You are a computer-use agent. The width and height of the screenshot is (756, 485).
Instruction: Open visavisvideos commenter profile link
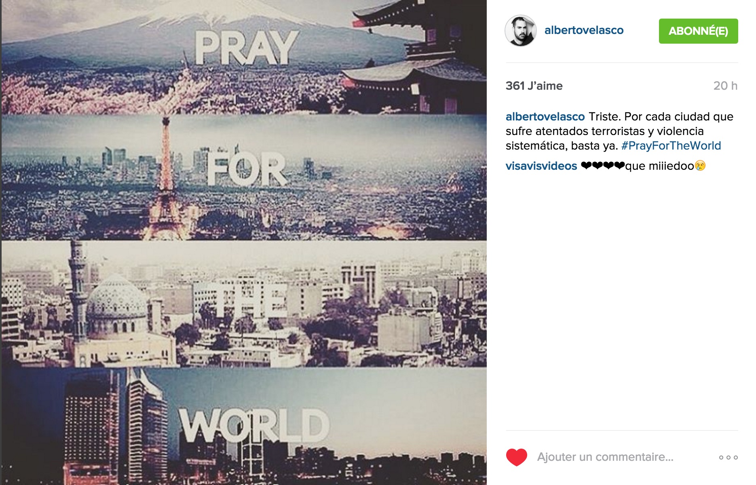coord(541,166)
